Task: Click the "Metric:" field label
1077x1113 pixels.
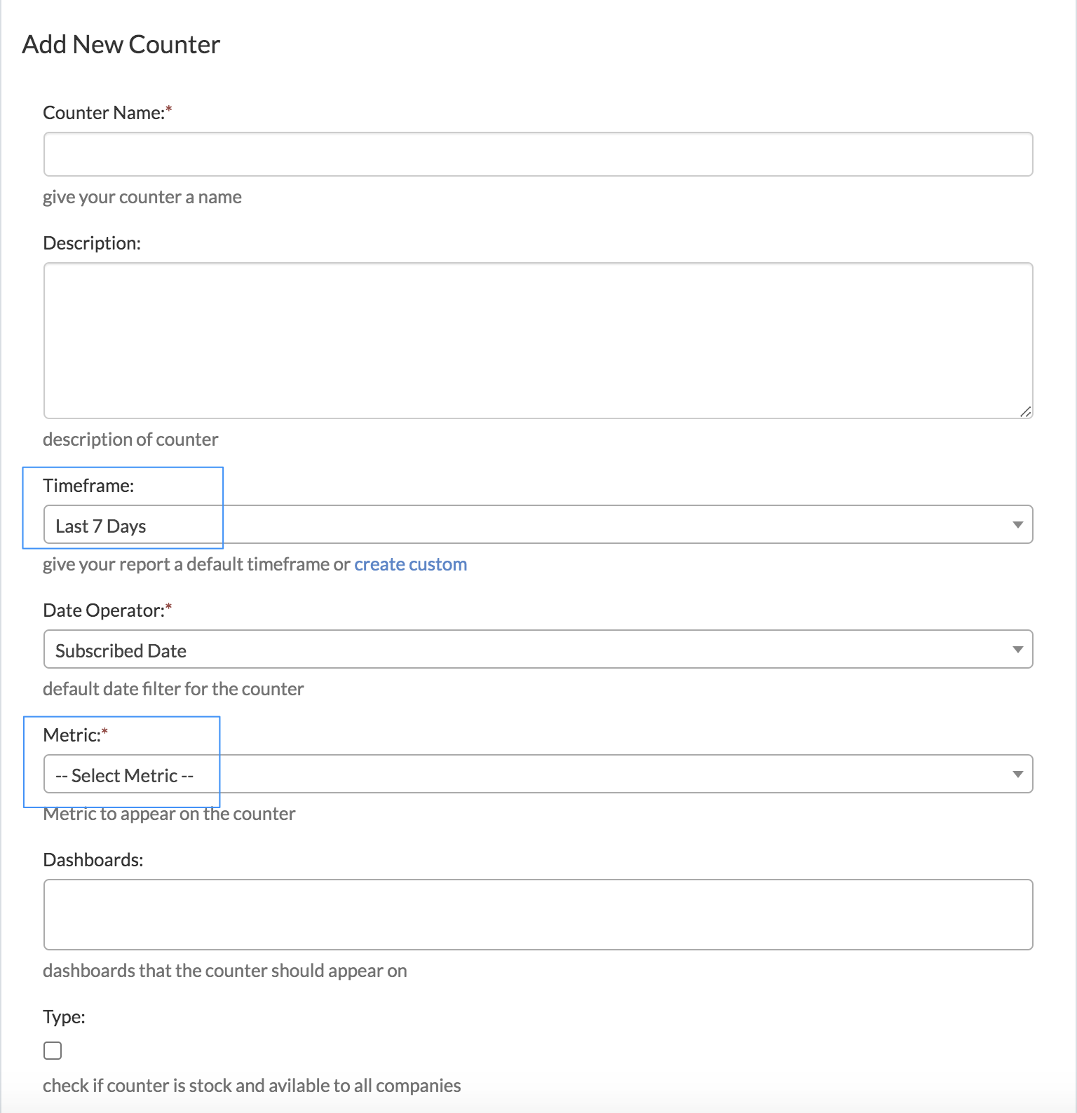Action: [x=72, y=735]
